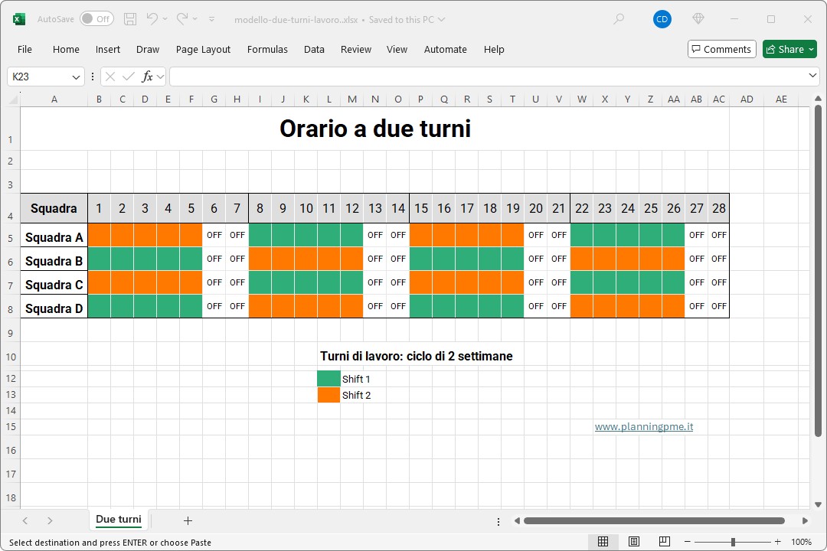
Task: Open the www.planningpme.it hyperlink
Action: coord(643,427)
